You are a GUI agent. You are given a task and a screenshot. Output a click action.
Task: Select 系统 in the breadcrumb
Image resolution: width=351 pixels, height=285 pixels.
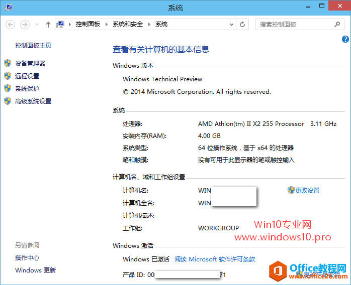click(161, 24)
